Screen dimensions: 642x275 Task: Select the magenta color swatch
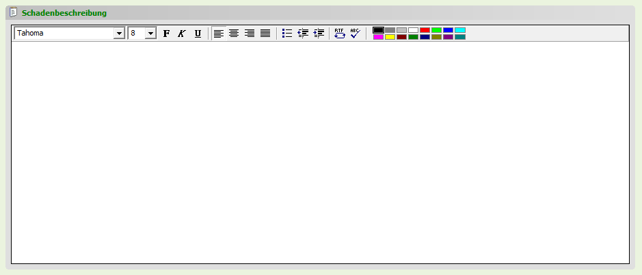click(378, 37)
